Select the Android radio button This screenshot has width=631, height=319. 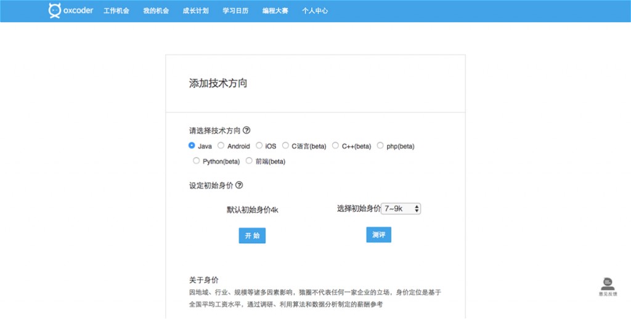click(221, 146)
